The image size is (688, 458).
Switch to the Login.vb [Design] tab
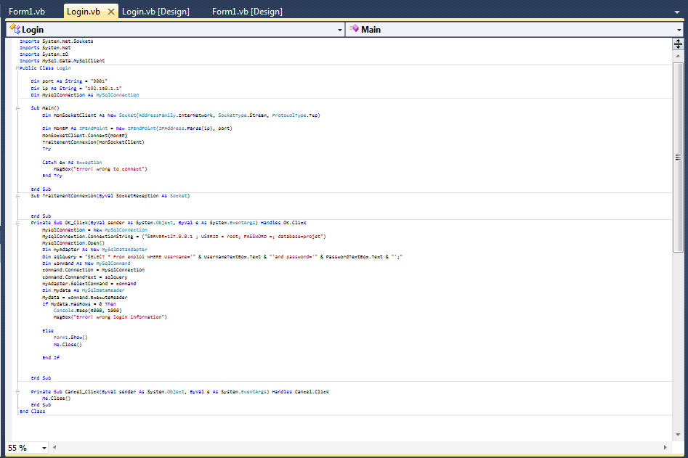[x=155, y=12]
